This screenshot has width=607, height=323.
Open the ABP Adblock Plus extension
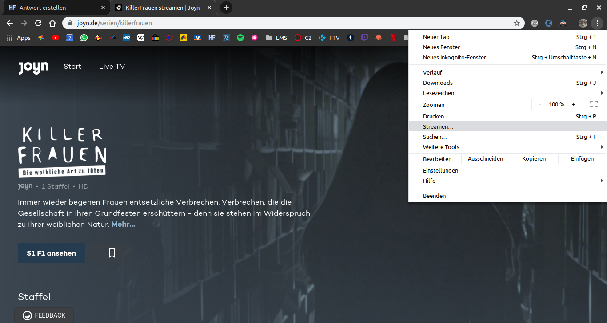535,23
